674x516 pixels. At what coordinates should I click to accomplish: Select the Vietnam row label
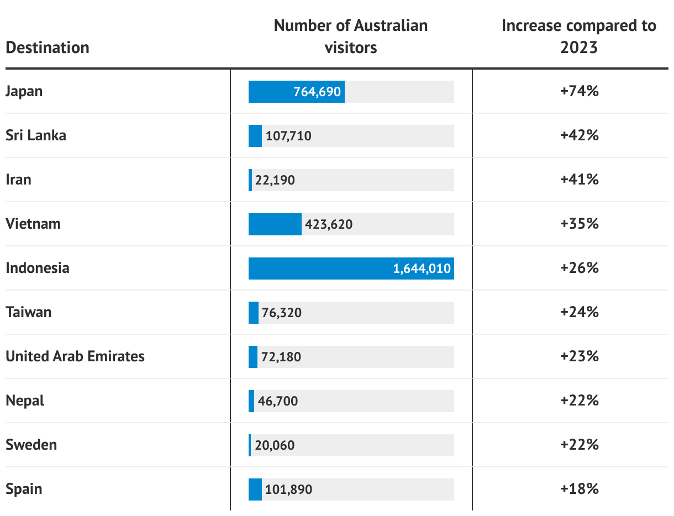33,224
